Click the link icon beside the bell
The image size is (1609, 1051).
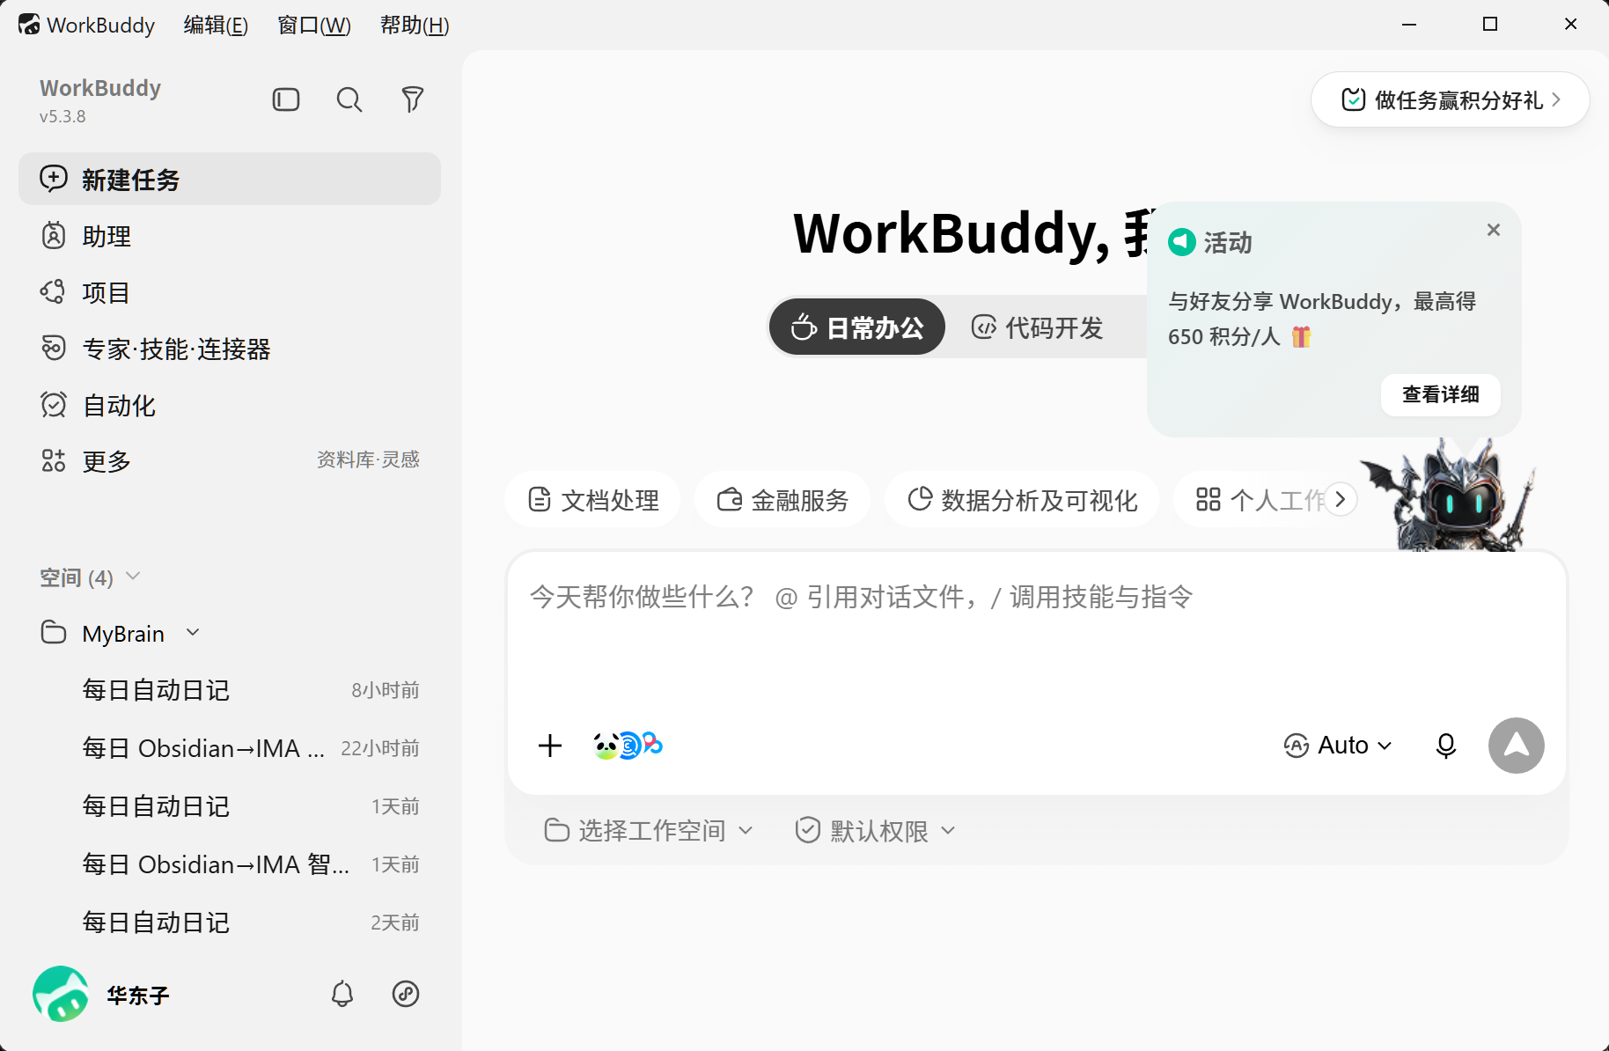pos(406,994)
